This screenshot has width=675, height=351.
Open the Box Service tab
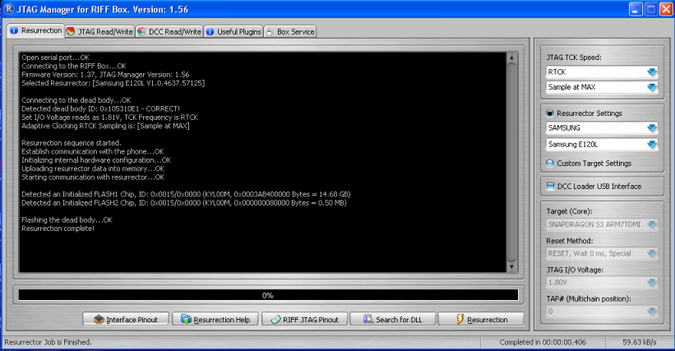point(289,32)
